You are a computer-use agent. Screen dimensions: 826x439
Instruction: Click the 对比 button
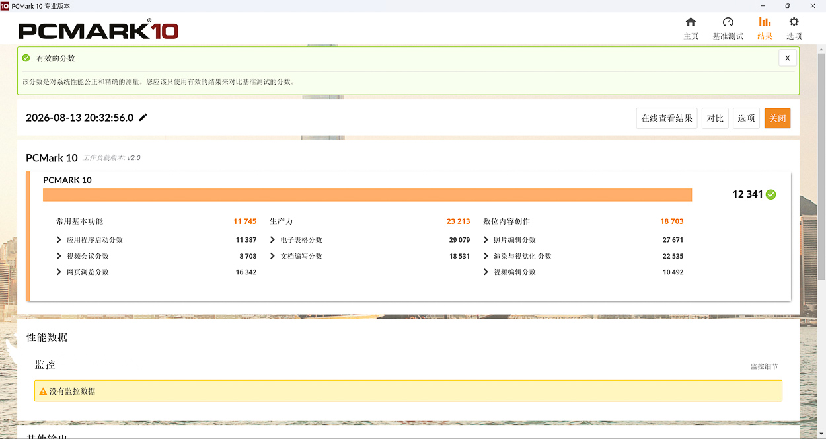715,118
